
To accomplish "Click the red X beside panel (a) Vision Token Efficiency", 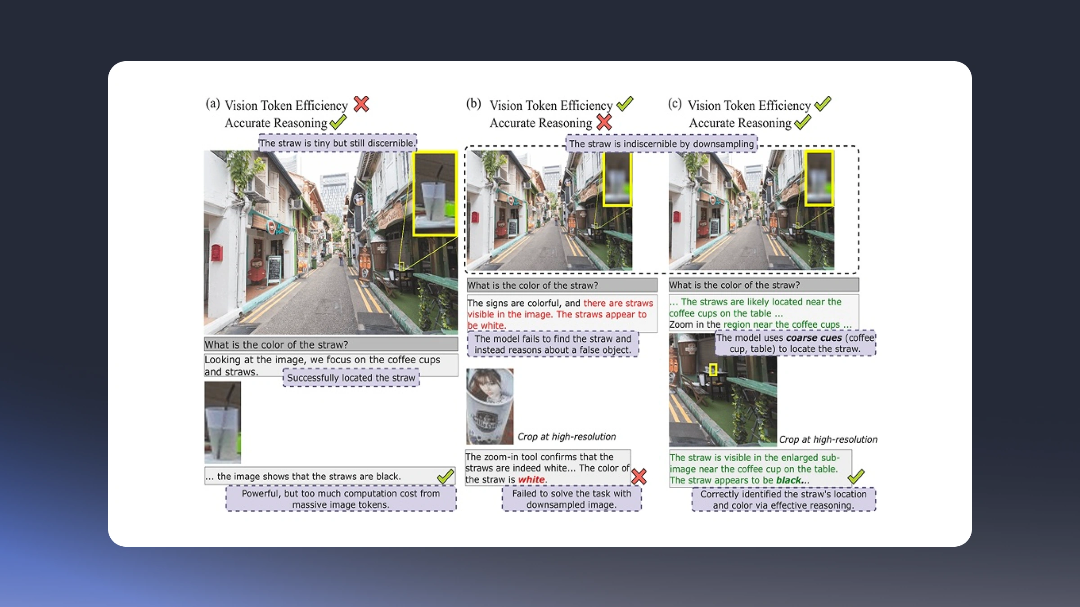I will [x=361, y=104].
